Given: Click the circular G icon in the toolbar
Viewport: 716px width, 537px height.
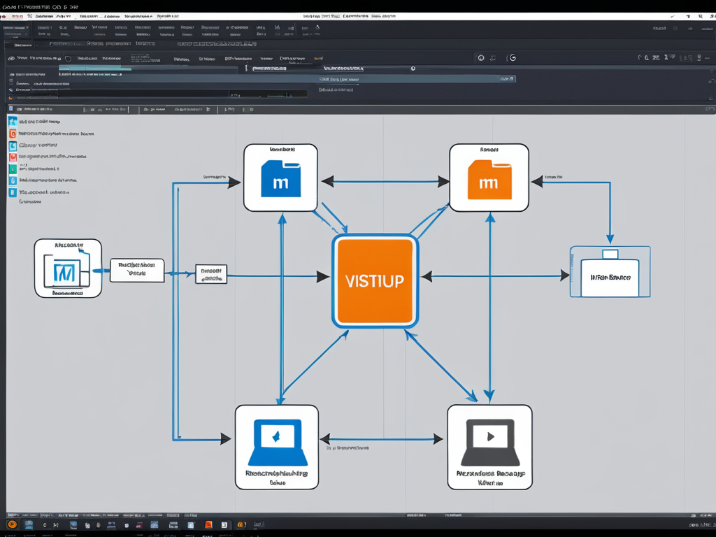Looking at the screenshot, I should coord(512,58).
